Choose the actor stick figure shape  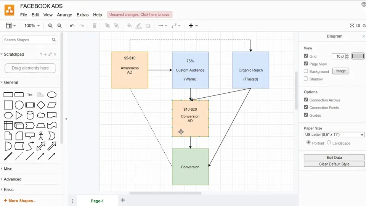[x=41, y=135]
